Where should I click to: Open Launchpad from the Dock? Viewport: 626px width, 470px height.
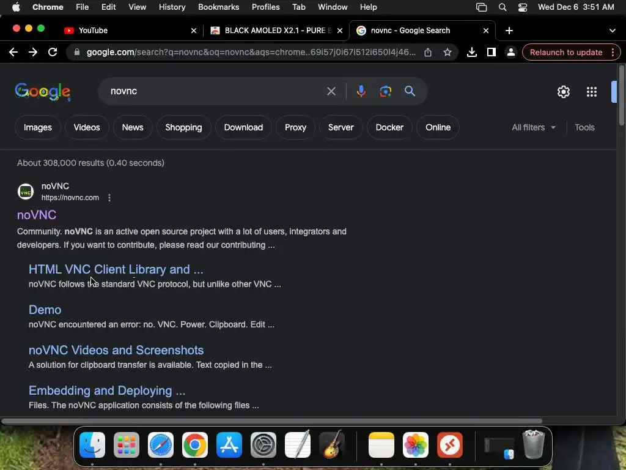(127, 444)
